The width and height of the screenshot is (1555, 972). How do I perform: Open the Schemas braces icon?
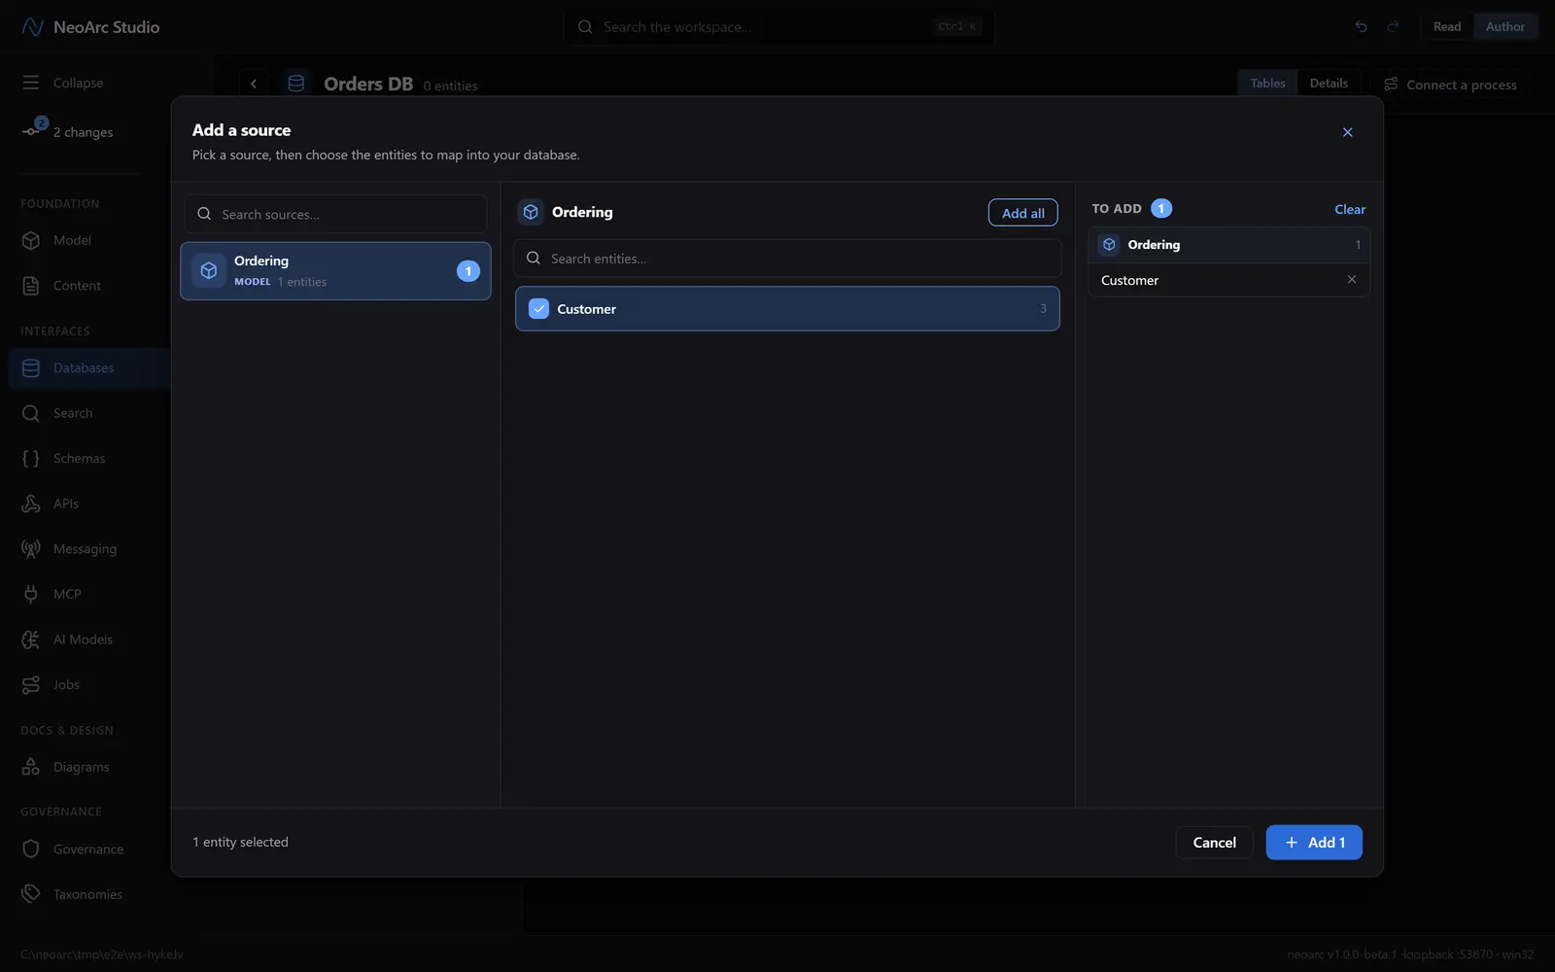pyautogui.click(x=31, y=459)
